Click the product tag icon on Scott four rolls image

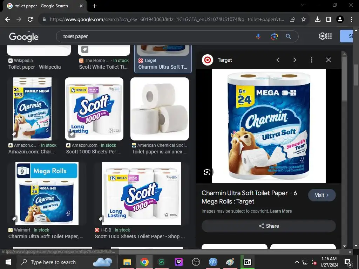(x=72, y=134)
